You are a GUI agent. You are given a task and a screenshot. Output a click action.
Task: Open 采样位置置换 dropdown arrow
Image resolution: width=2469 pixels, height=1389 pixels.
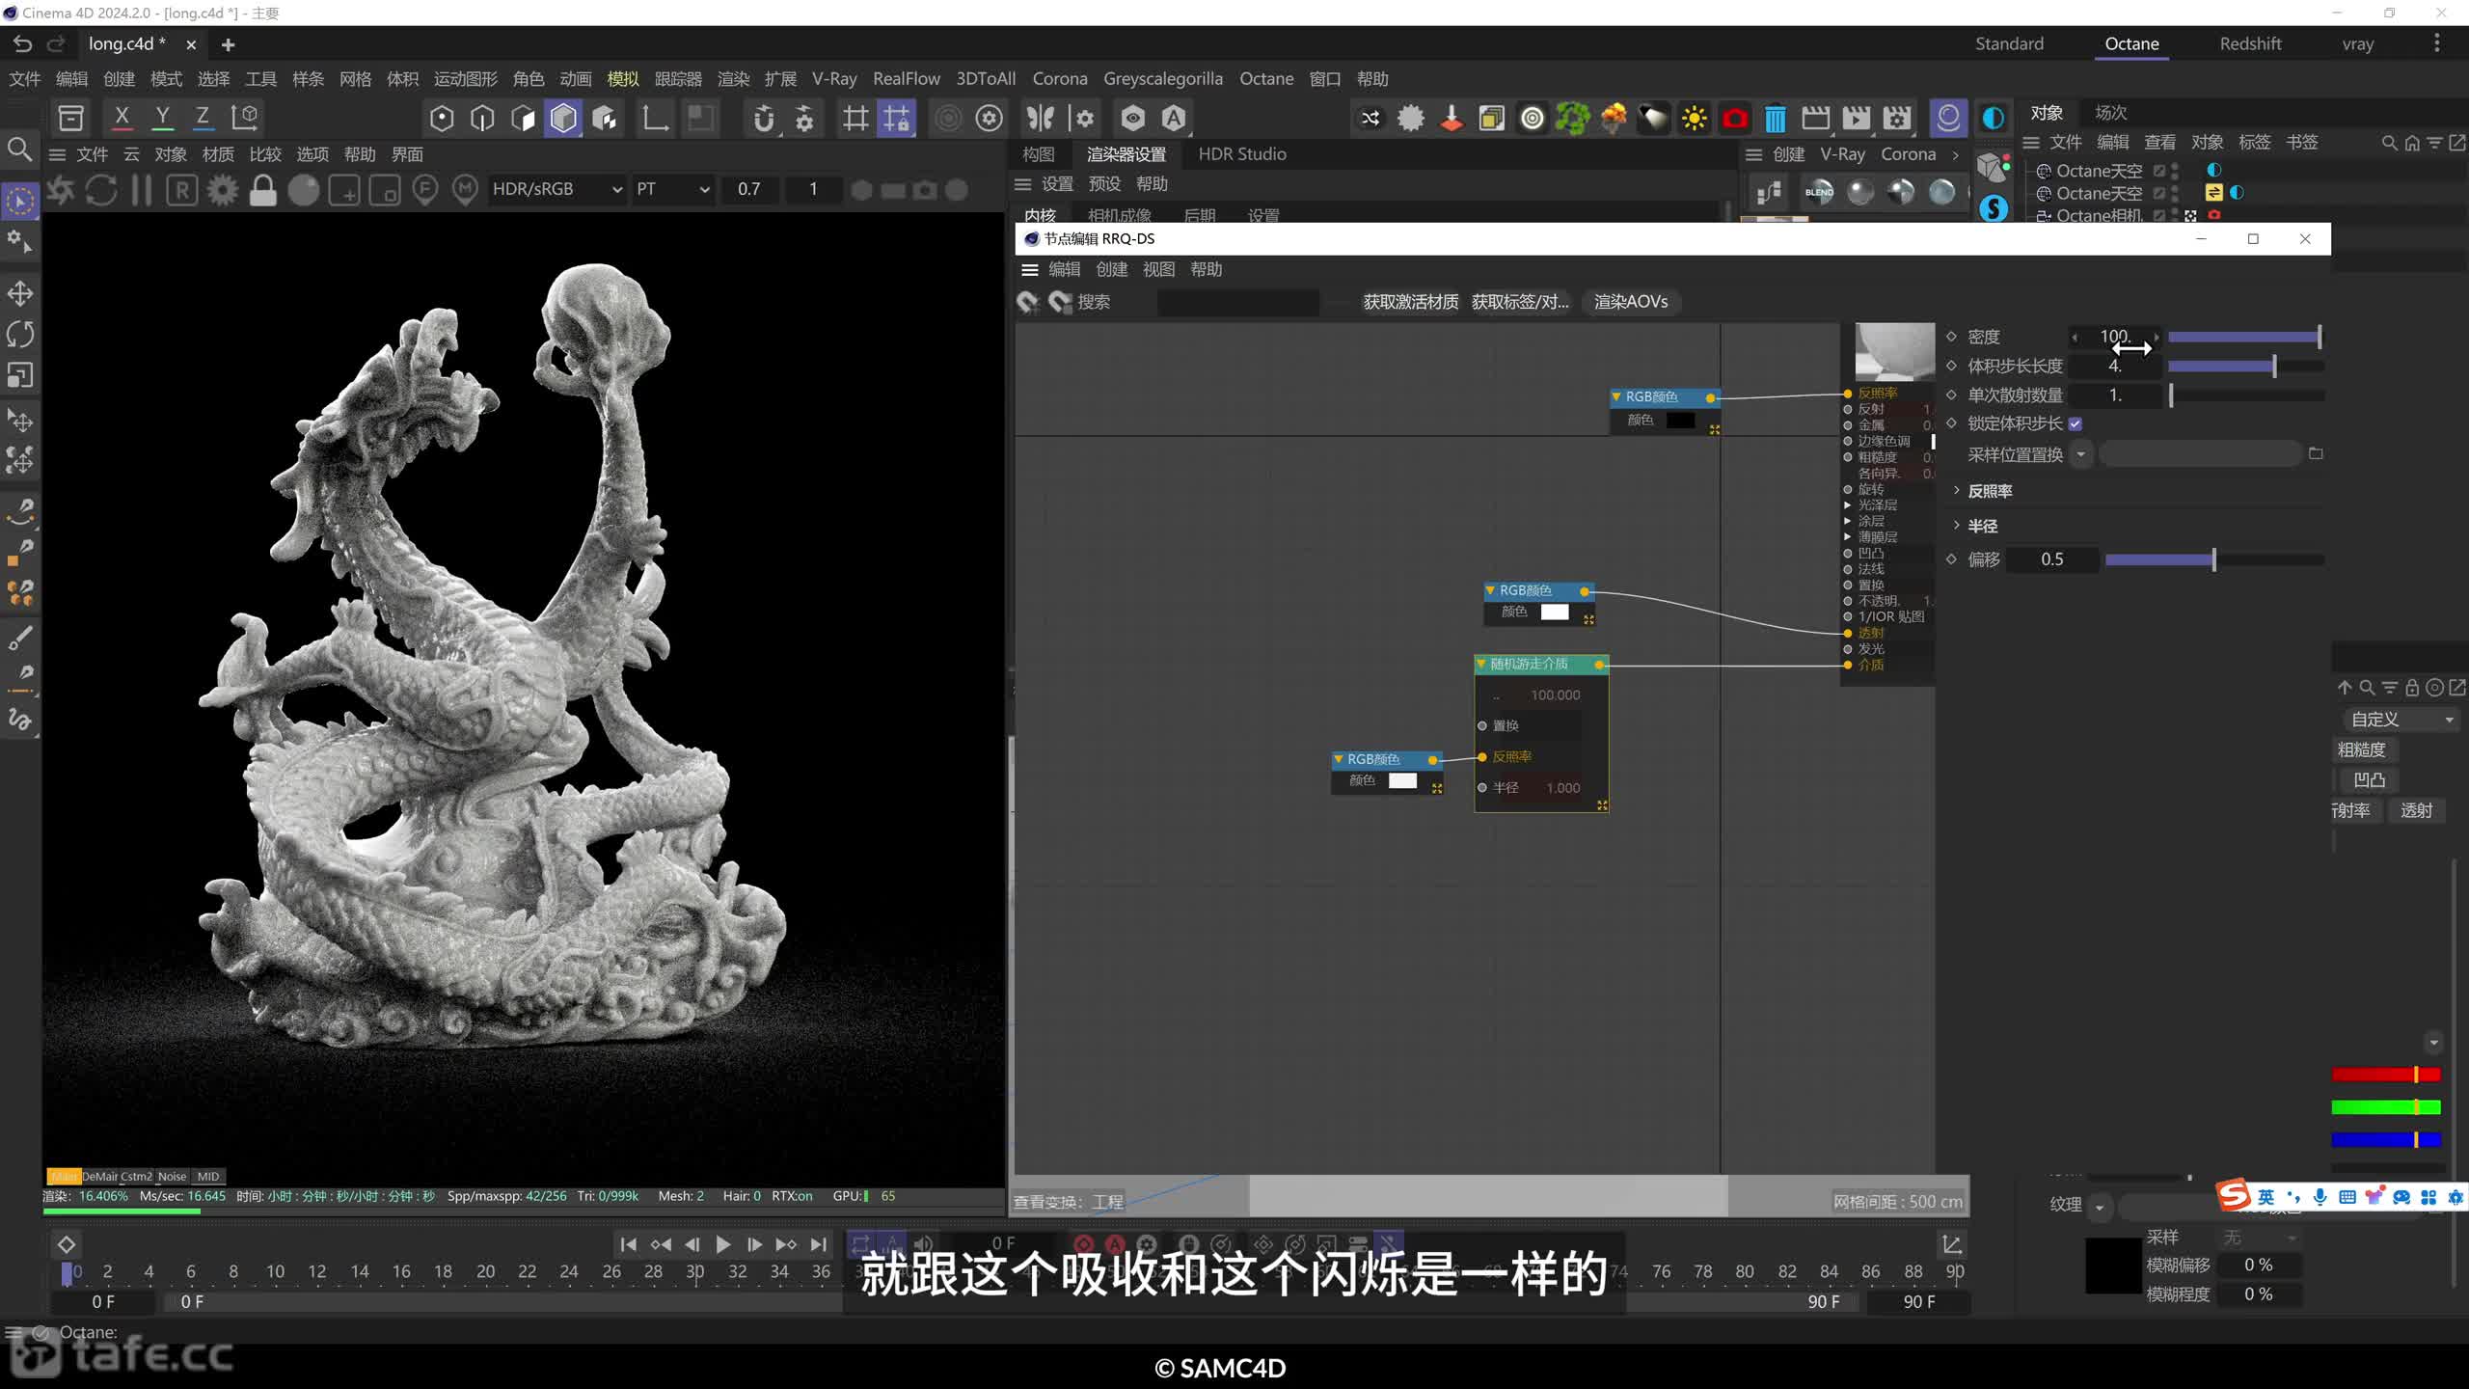point(2080,454)
